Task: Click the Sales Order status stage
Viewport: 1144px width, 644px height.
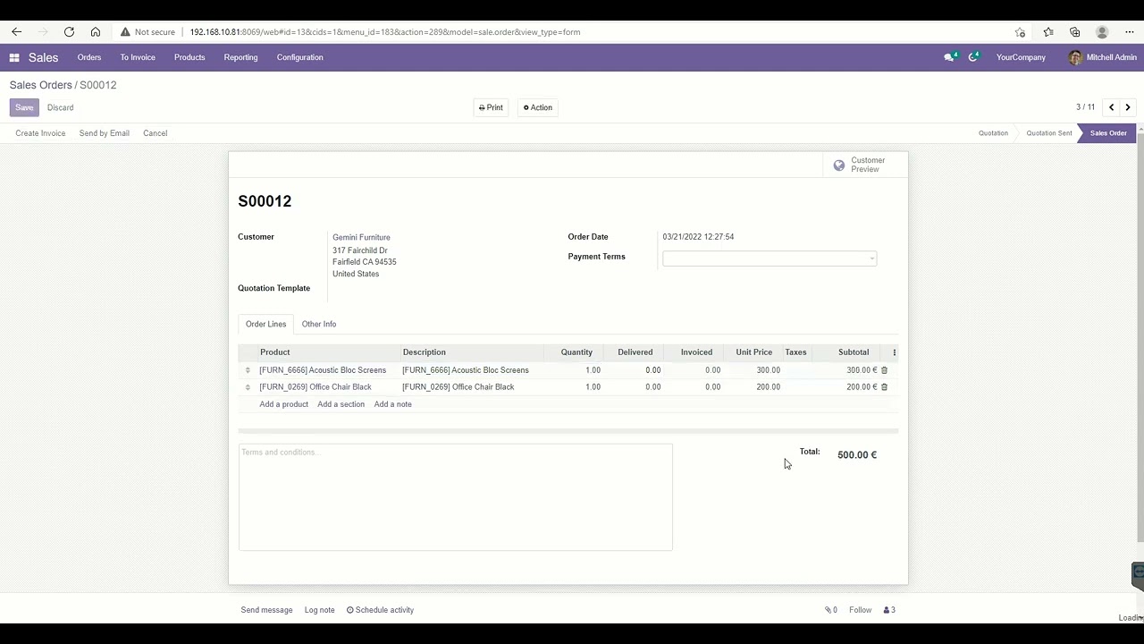Action: 1108,133
